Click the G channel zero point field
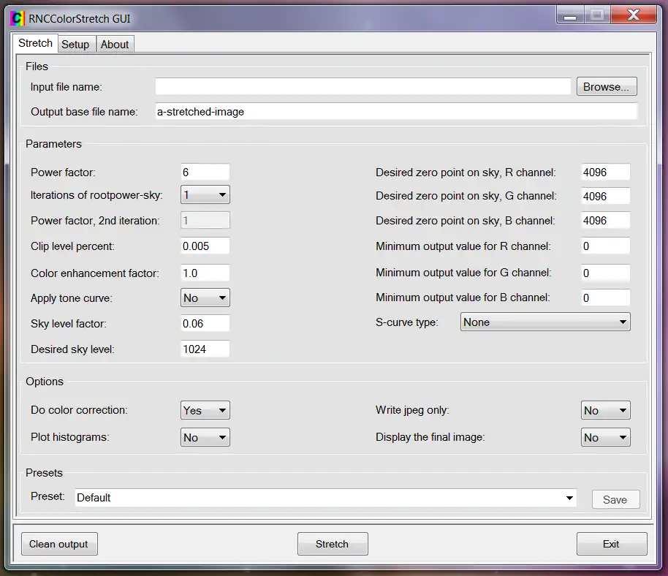668x576 pixels. 605,196
